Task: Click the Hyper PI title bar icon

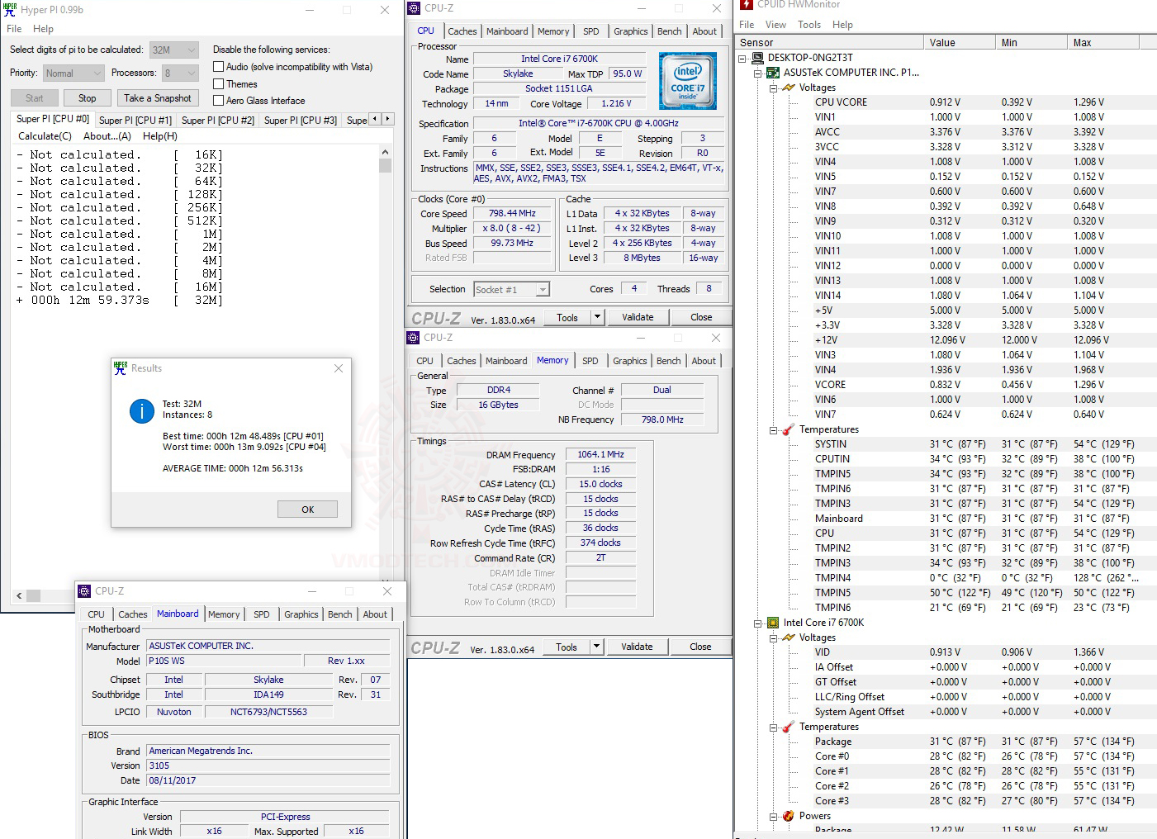Action: point(9,9)
